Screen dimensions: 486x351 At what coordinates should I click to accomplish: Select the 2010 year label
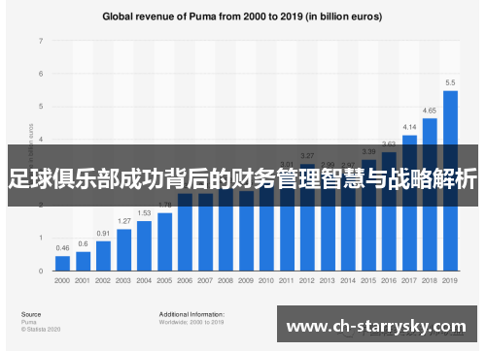pyautogui.click(x=266, y=280)
